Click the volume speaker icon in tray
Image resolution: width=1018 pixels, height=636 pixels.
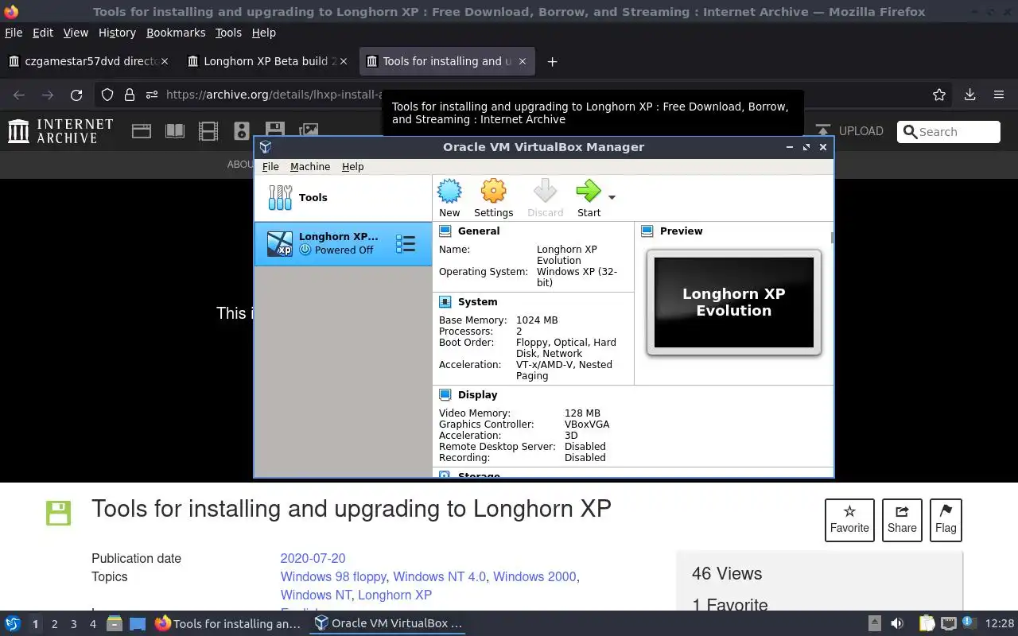896,624
